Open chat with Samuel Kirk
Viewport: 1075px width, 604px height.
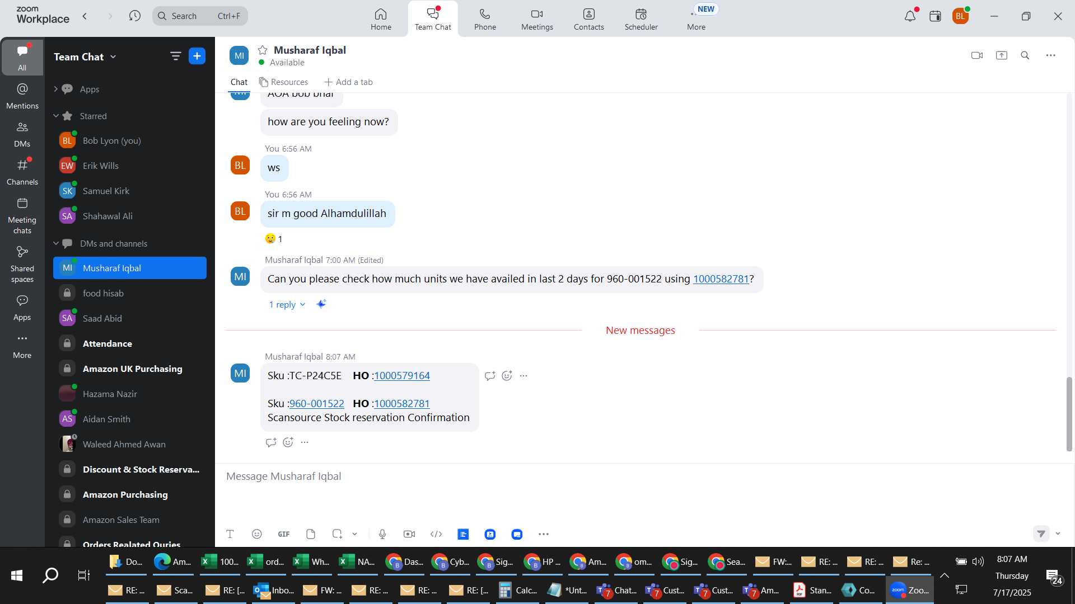coord(130,191)
